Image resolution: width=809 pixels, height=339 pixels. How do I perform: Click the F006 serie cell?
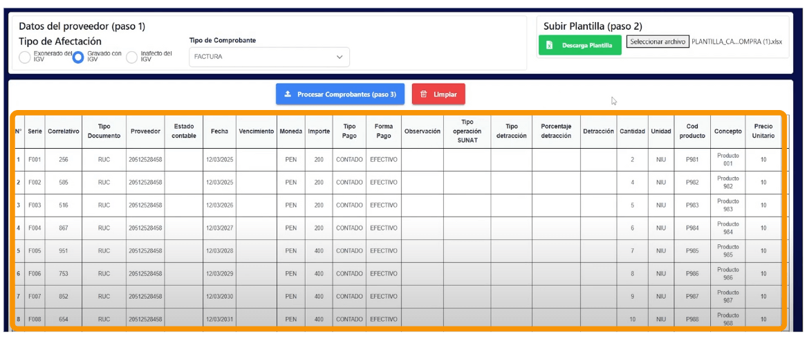pos(35,273)
